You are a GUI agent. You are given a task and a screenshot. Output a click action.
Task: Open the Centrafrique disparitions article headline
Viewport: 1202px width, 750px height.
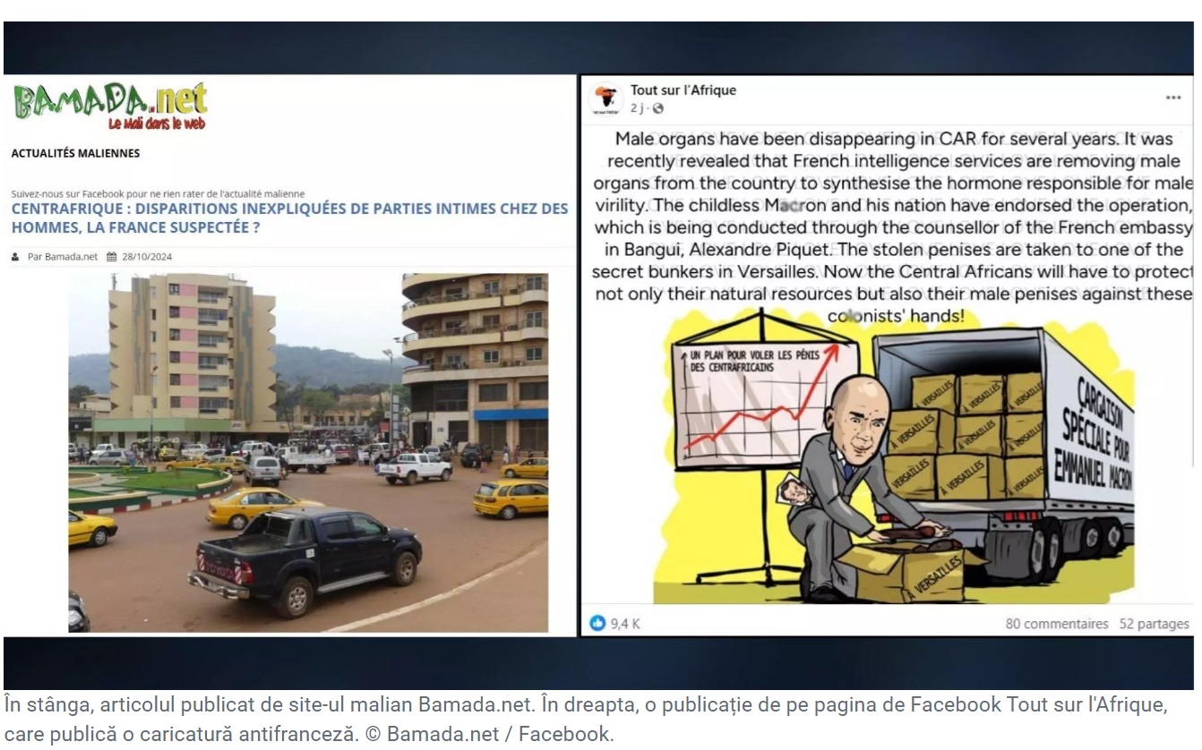pos(289,217)
